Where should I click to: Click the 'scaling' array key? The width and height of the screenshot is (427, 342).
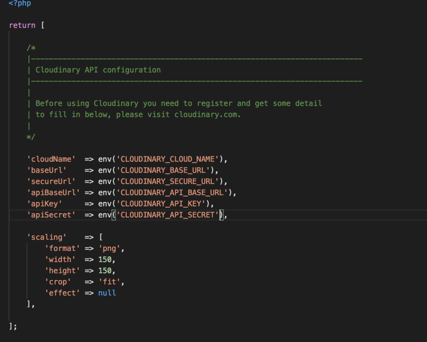click(47, 237)
